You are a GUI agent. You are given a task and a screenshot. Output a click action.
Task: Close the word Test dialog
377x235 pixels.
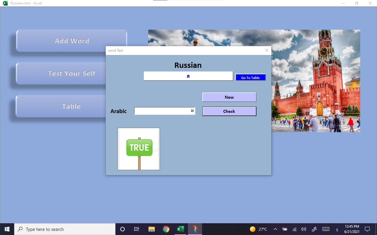tap(267, 50)
